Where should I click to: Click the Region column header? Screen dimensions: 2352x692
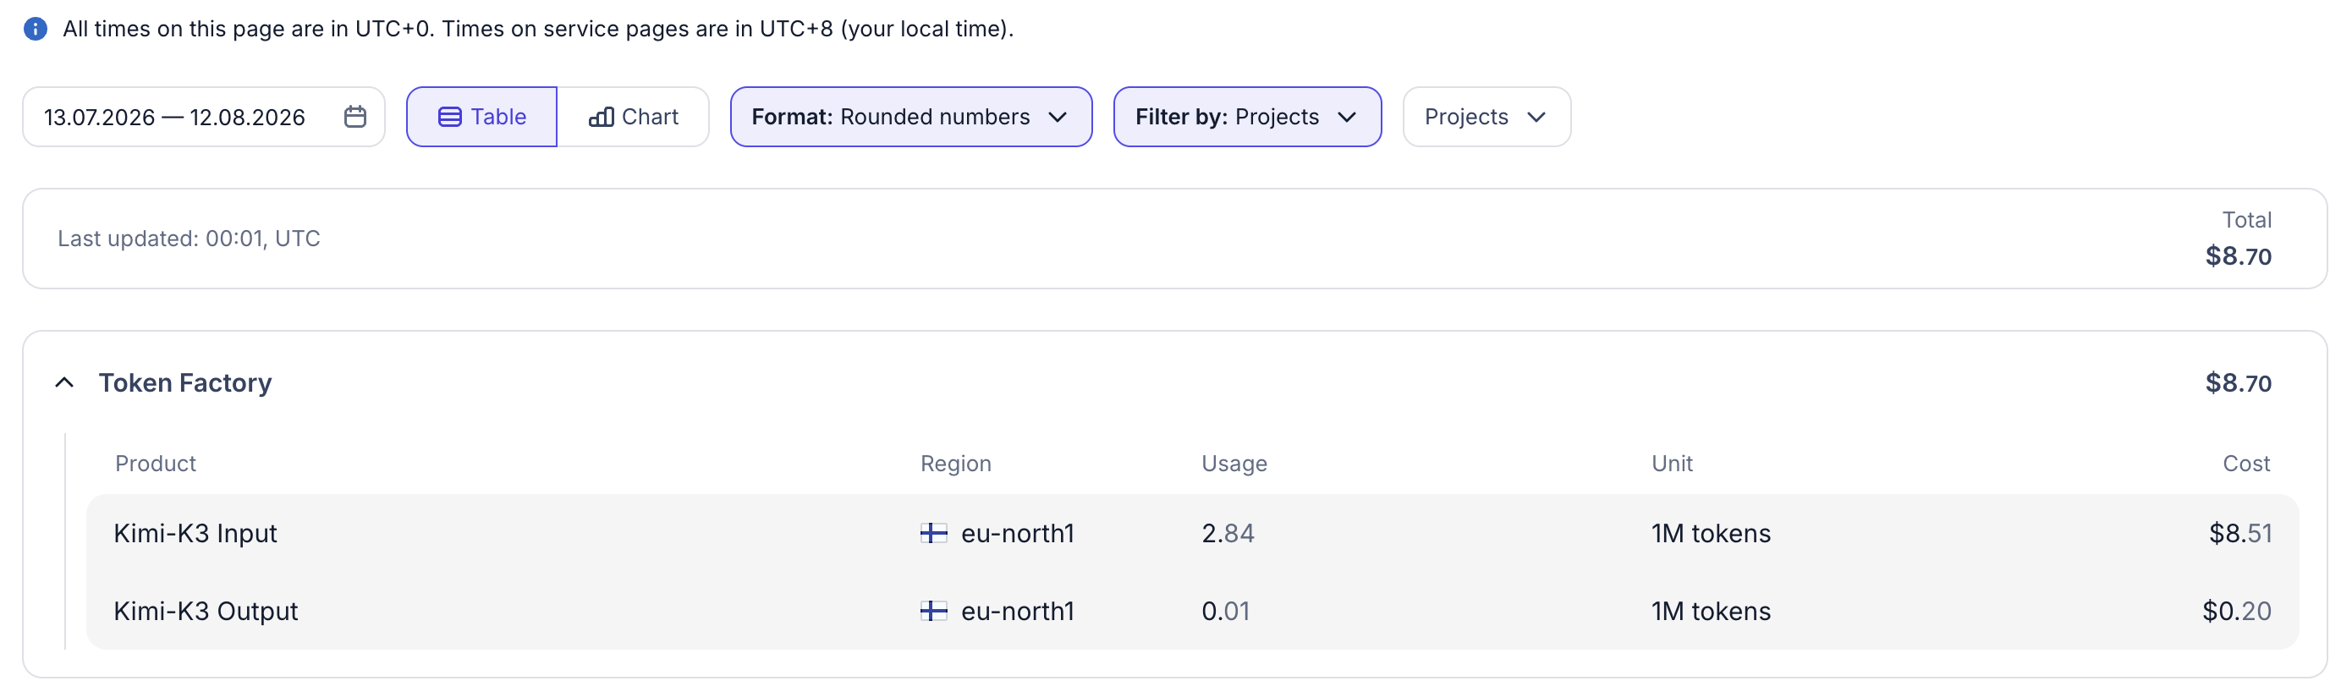tap(955, 464)
